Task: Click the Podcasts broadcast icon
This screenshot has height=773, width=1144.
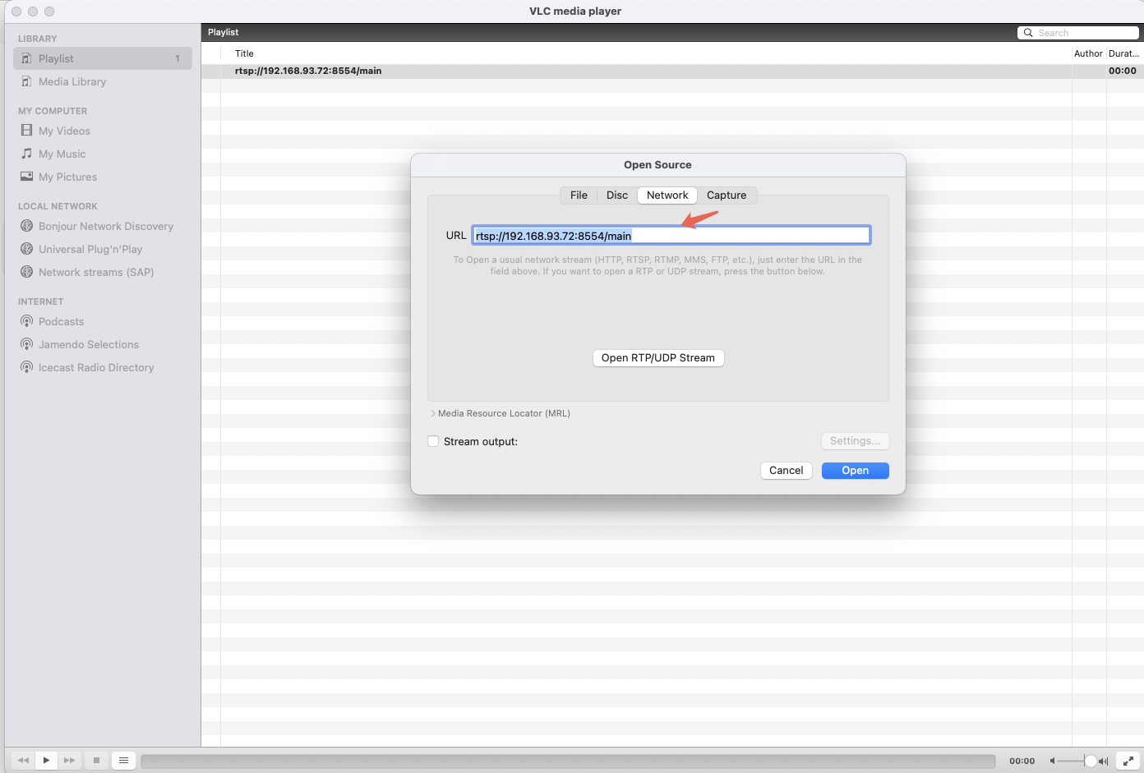Action: 26,321
